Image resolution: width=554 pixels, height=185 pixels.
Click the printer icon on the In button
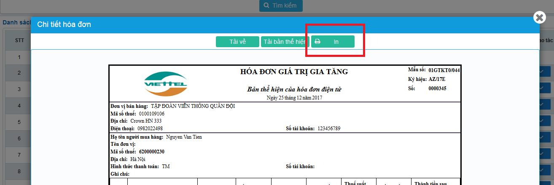317,42
